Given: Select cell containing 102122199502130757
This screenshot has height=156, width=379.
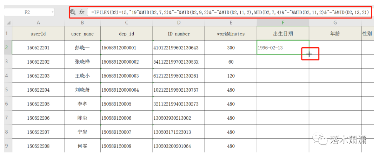Looking at the screenshot, I should tap(179, 90).
